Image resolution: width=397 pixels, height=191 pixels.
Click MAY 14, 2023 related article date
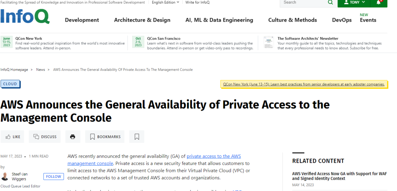click(x=303, y=185)
